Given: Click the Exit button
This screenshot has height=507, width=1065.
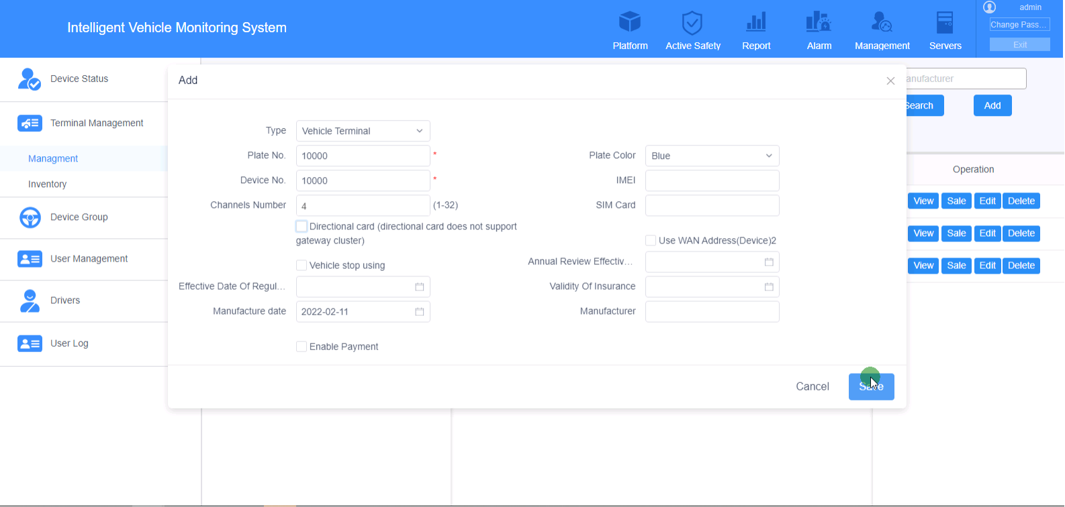Looking at the screenshot, I should [x=1019, y=45].
